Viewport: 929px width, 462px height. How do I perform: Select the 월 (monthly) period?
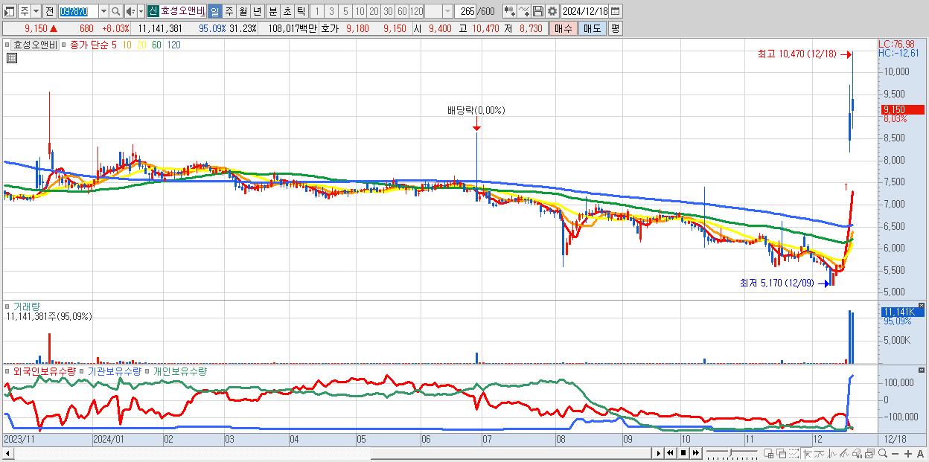(243, 11)
